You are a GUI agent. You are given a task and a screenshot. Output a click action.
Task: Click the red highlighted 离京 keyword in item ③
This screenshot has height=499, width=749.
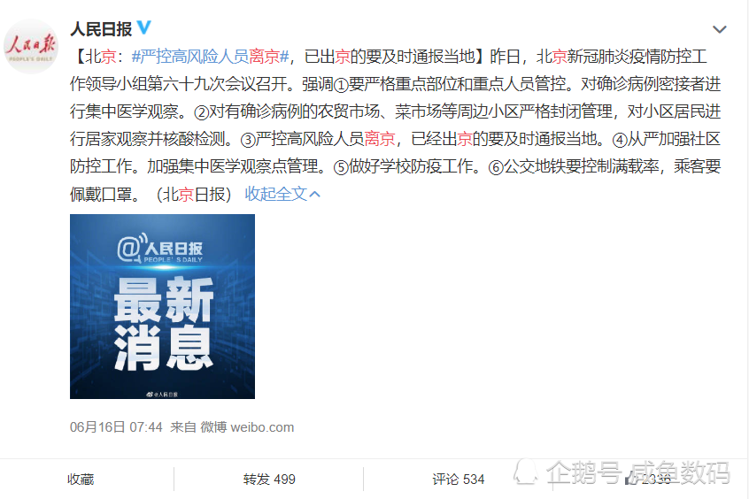pos(380,139)
